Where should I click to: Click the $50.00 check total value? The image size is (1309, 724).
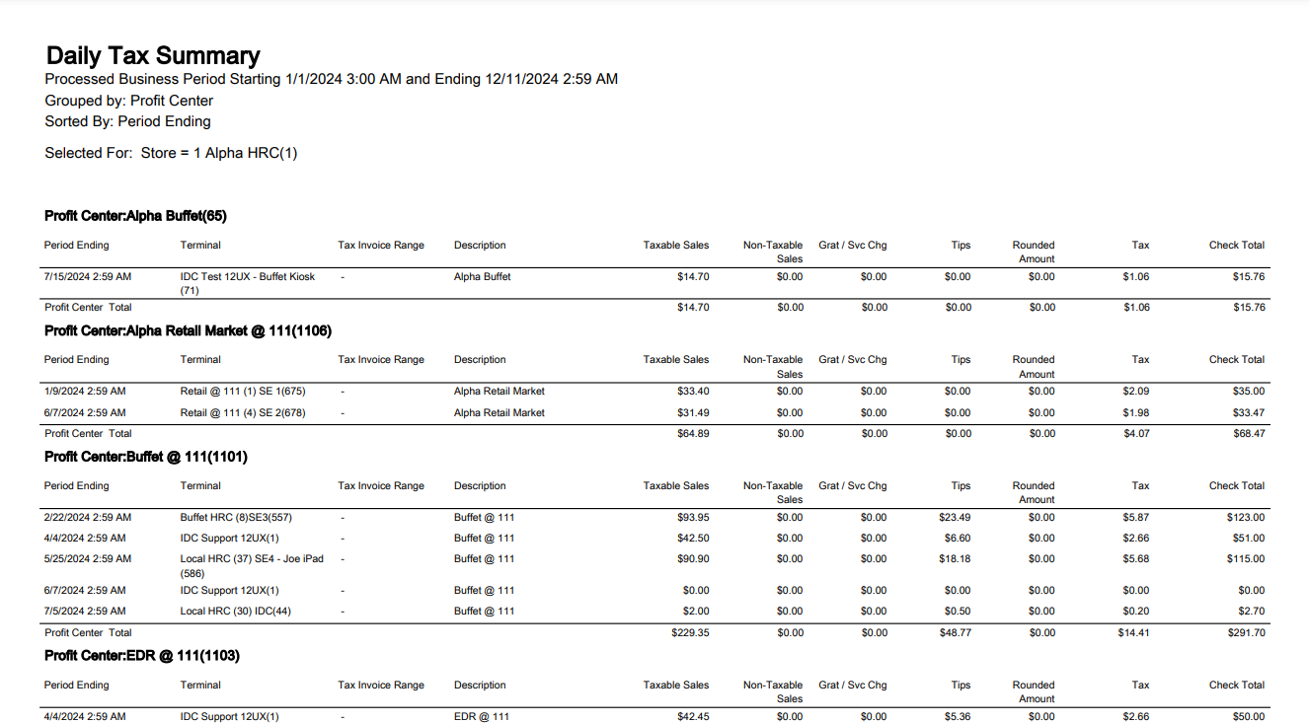click(x=1249, y=717)
